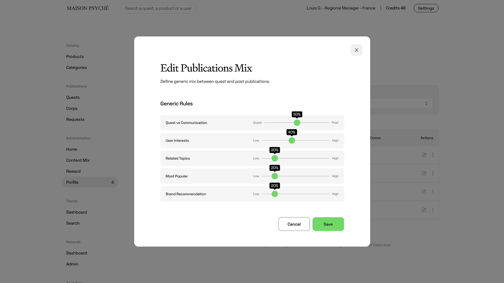Click the Related Topics slider handle
504x283 pixels.
click(275, 158)
